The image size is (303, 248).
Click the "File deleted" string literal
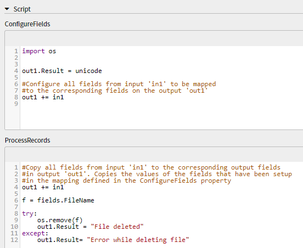pyautogui.click(x=117, y=227)
